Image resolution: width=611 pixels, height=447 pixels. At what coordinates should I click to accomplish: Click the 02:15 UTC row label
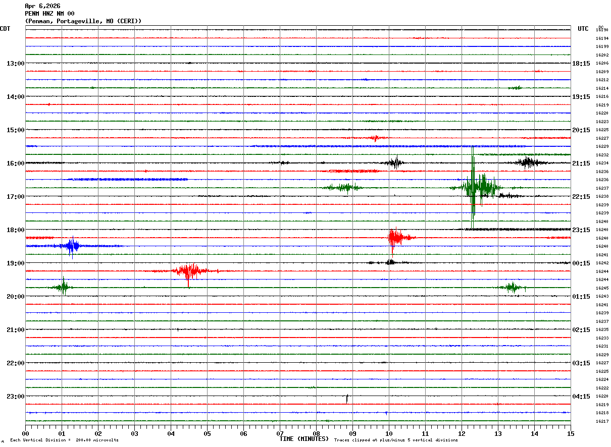coord(581,330)
